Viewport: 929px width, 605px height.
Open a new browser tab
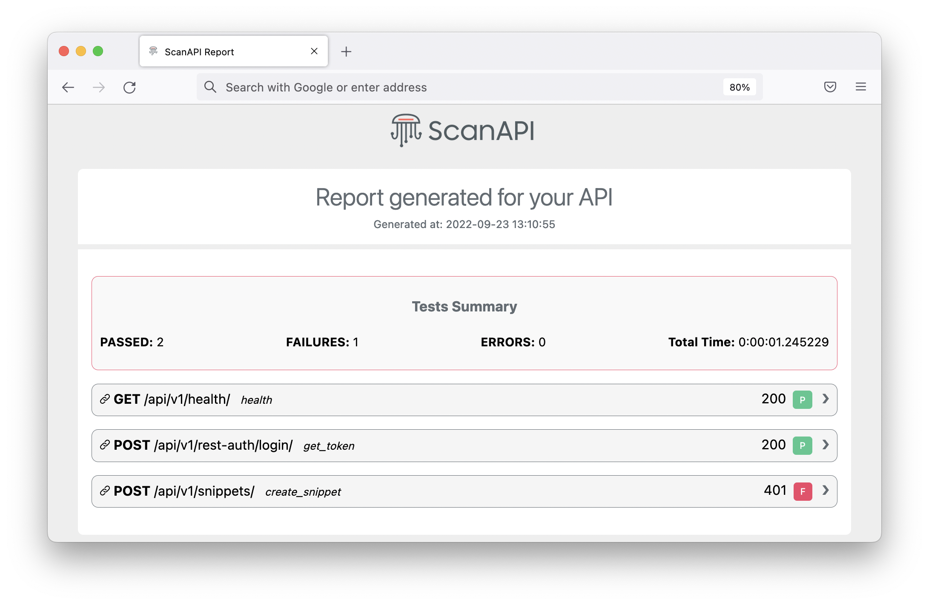[346, 51]
